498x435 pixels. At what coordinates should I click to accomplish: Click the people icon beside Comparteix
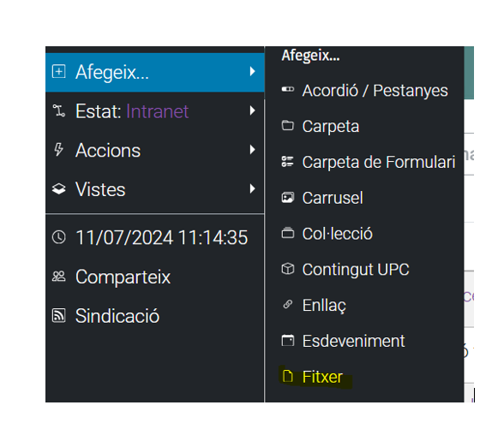(x=59, y=277)
